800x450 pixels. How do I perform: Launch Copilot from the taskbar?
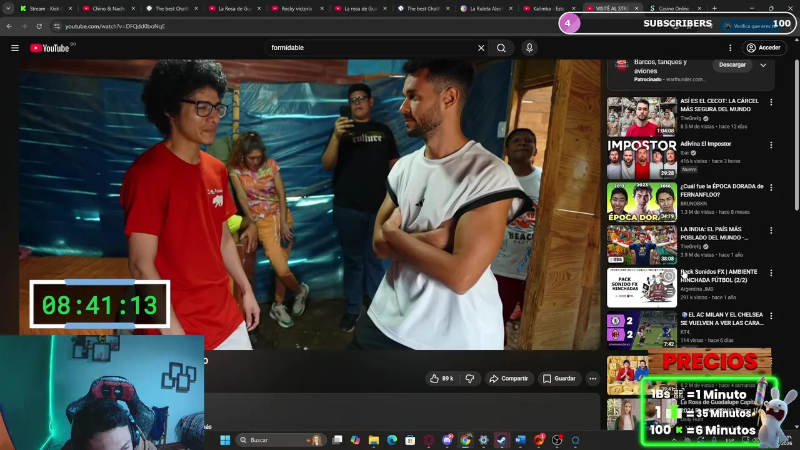pyautogui.click(x=356, y=440)
